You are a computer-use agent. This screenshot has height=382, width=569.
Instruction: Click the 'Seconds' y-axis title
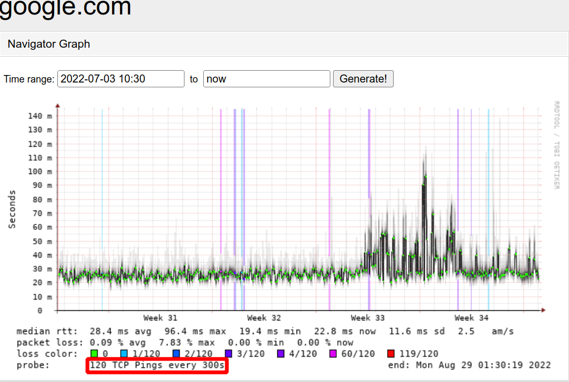pos(12,209)
